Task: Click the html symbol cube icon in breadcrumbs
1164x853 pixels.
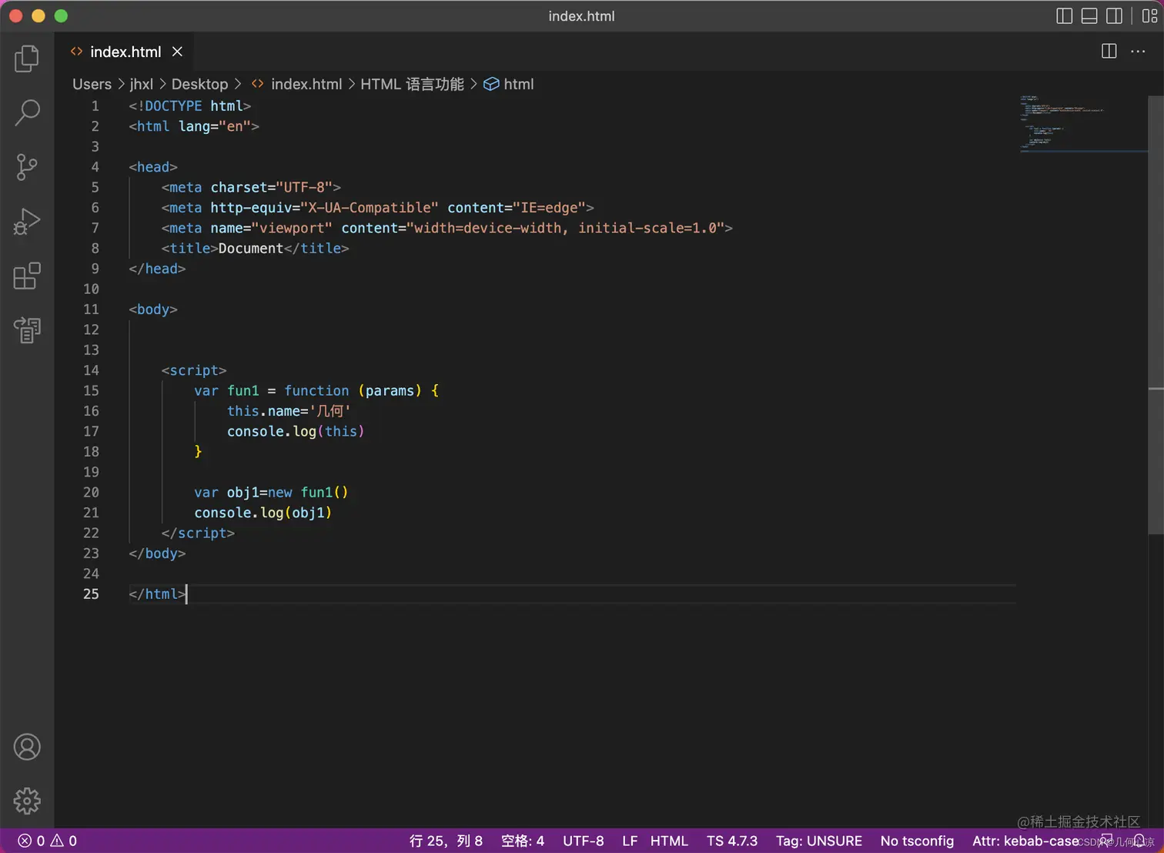Action: [x=491, y=84]
